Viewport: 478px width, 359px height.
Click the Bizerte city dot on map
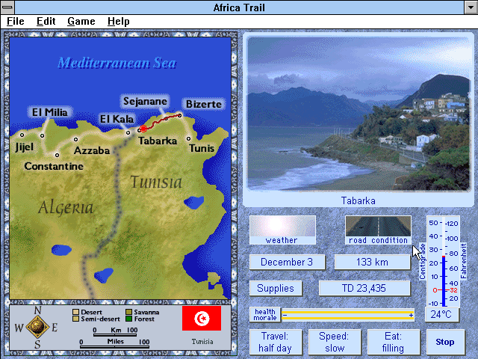pos(180,115)
